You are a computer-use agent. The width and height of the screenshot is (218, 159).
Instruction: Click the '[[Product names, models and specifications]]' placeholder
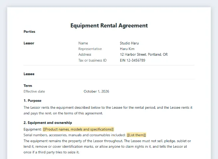78,129
